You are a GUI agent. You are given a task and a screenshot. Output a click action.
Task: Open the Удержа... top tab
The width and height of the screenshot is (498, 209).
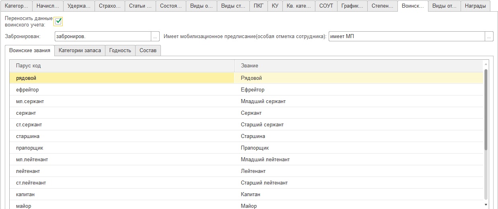[x=79, y=6]
